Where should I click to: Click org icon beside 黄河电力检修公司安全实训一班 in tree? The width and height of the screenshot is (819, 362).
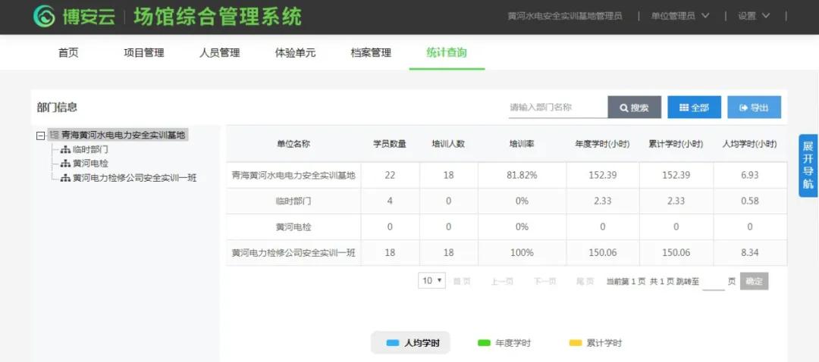(66, 179)
